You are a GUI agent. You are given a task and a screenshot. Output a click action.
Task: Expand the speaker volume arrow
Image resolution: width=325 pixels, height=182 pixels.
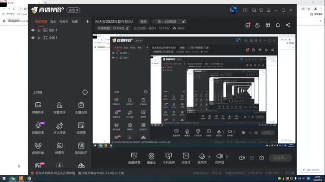click(227, 157)
